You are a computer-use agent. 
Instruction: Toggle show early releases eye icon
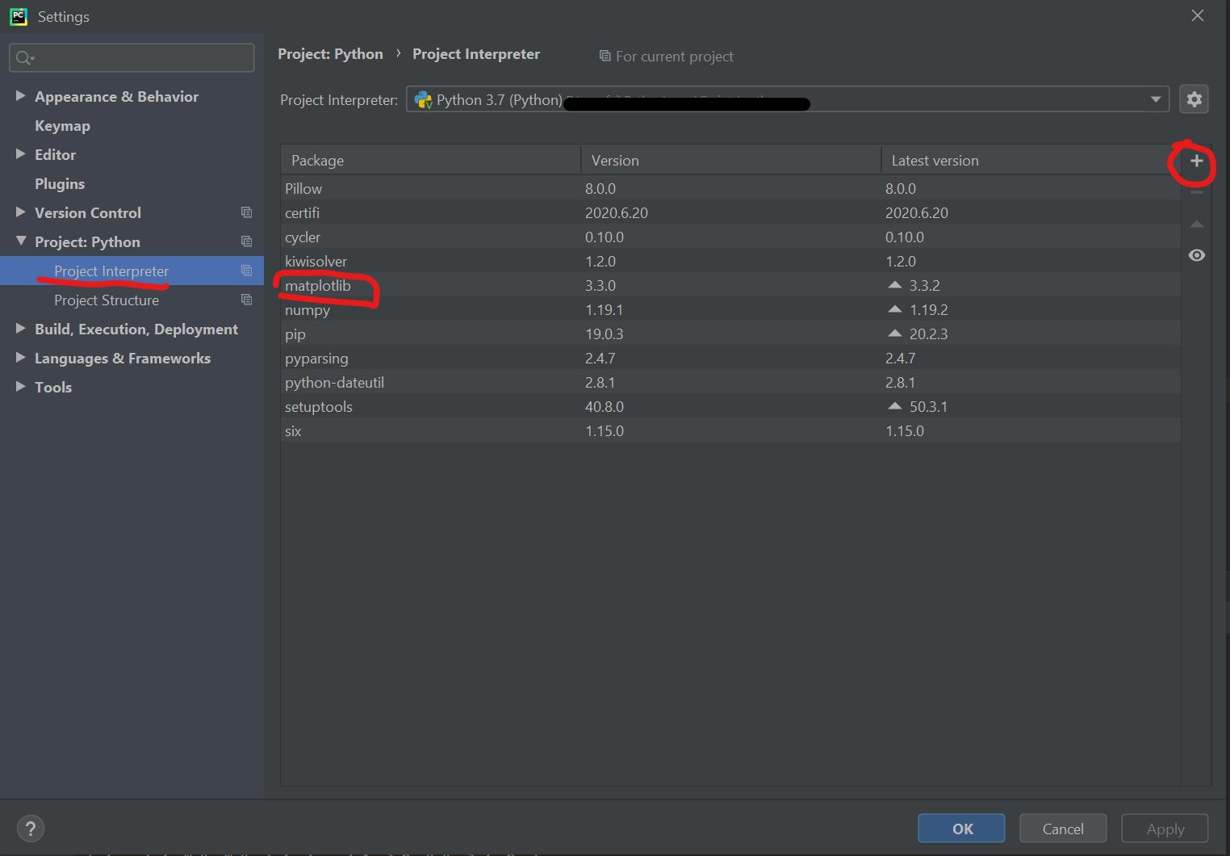click(x=1196, y=255)
